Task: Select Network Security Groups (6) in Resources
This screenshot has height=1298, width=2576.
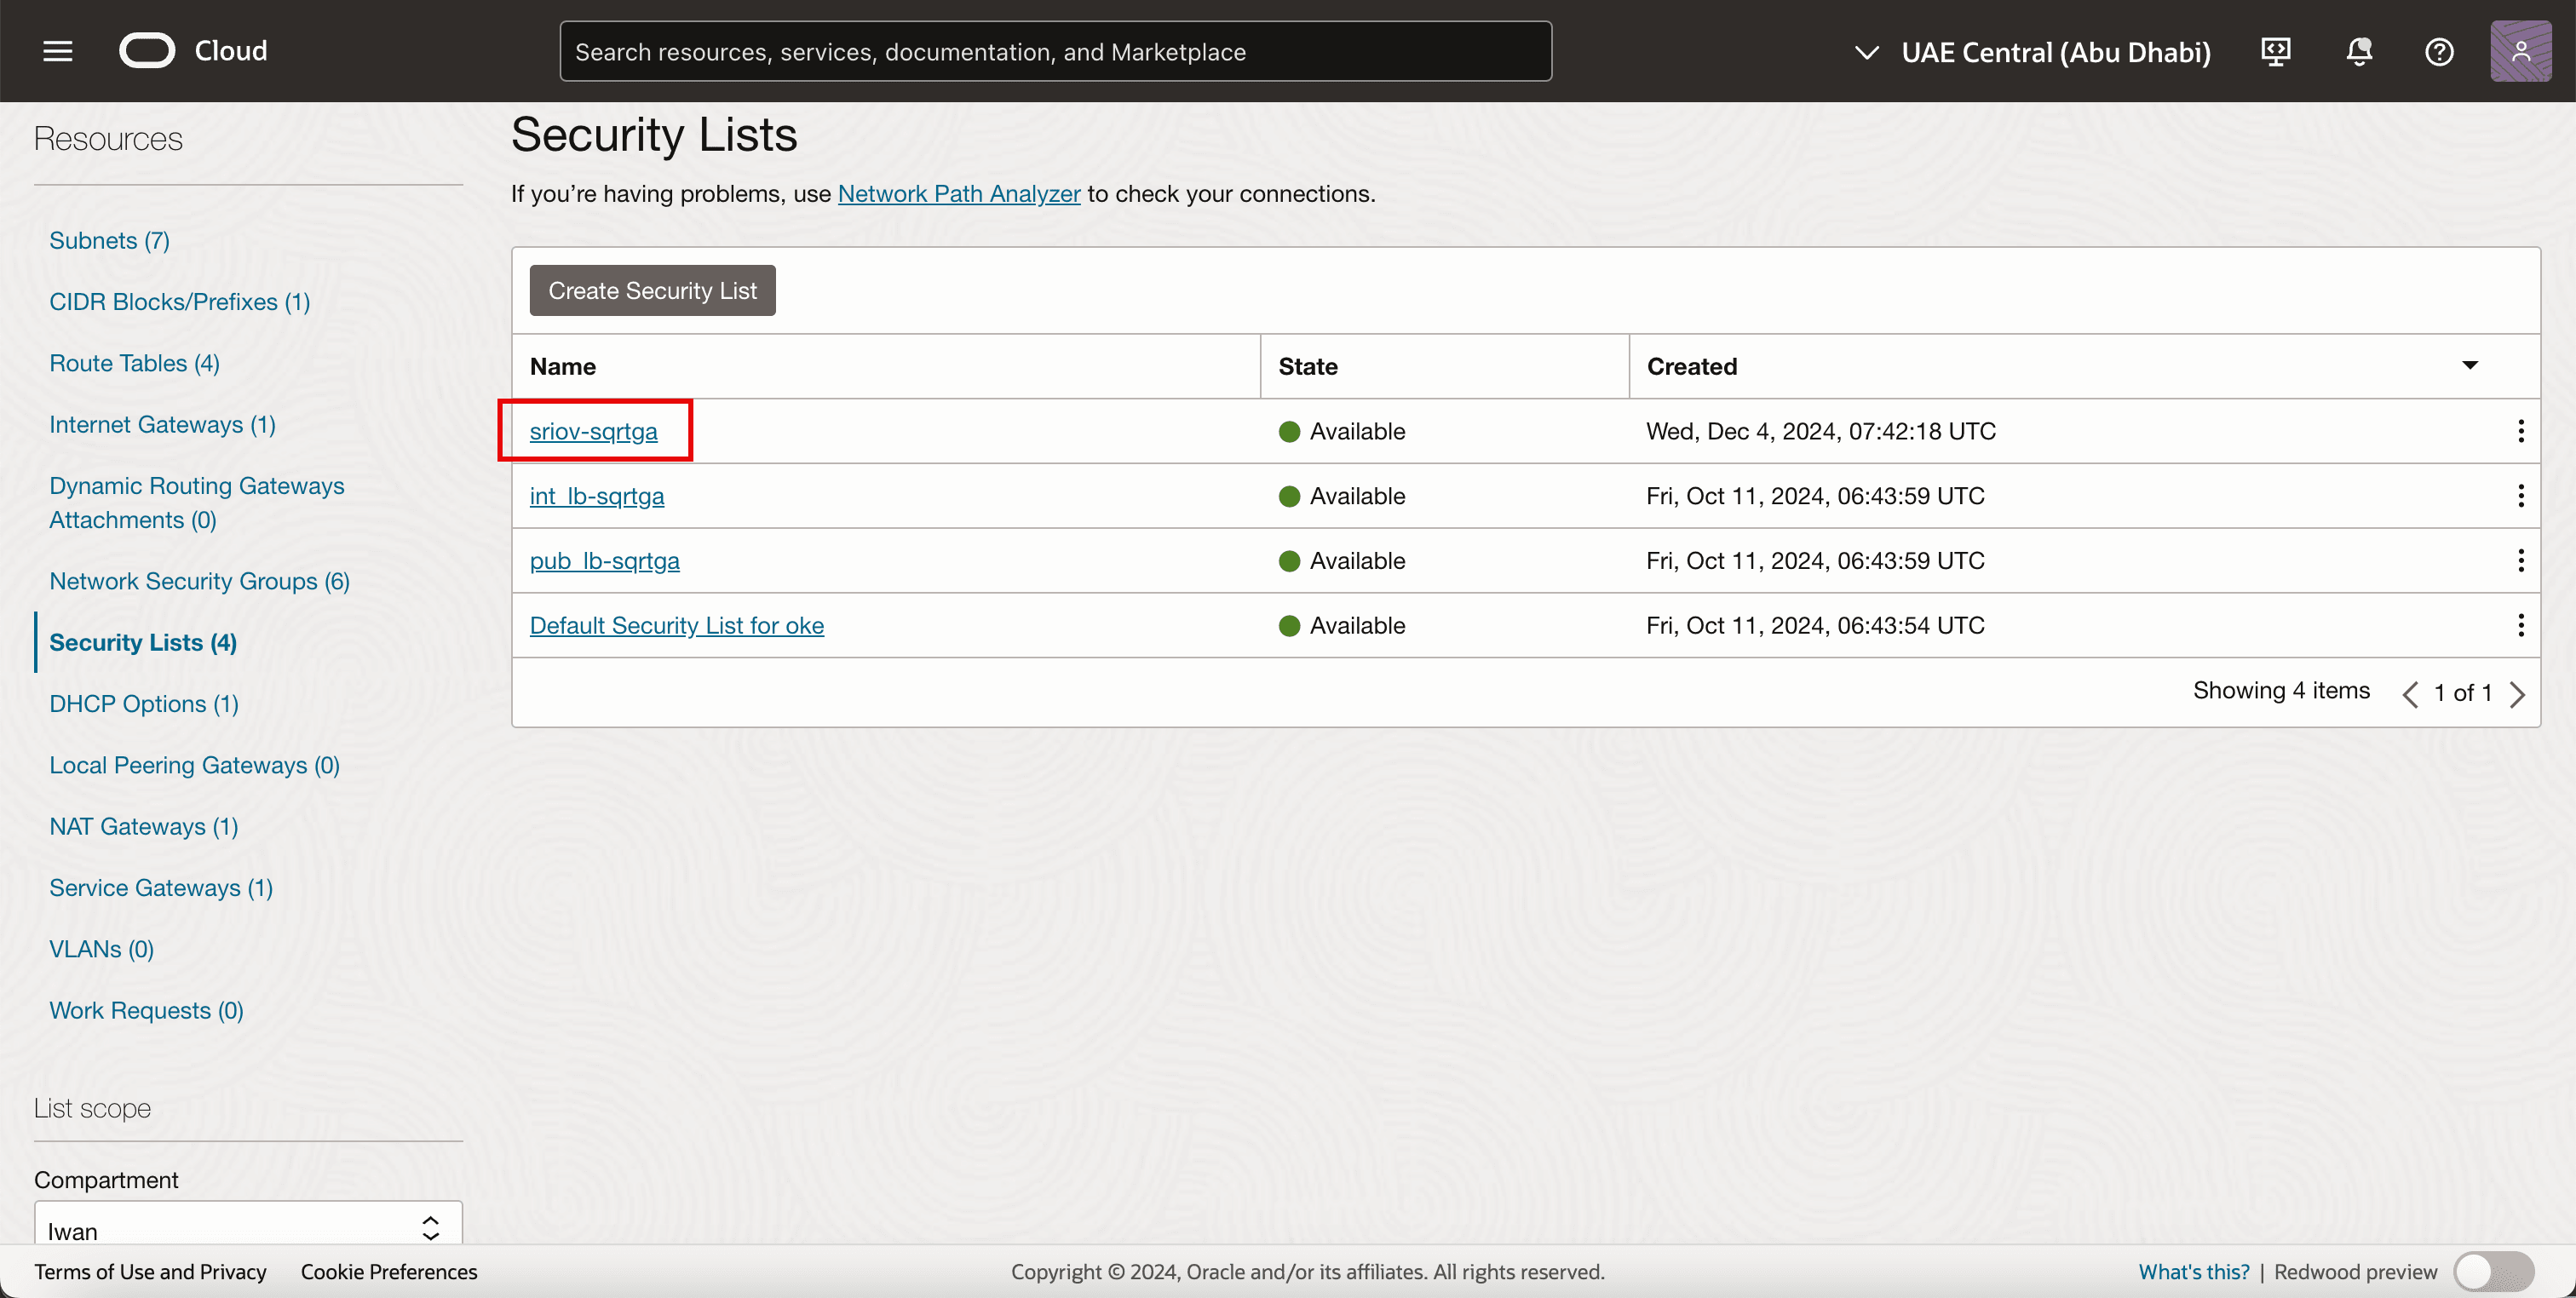Action: (x=199, y=581)
